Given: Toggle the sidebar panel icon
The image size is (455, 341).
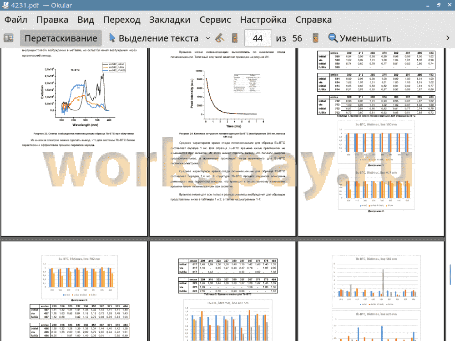Looking at the screenshot, I should point(8,38).
